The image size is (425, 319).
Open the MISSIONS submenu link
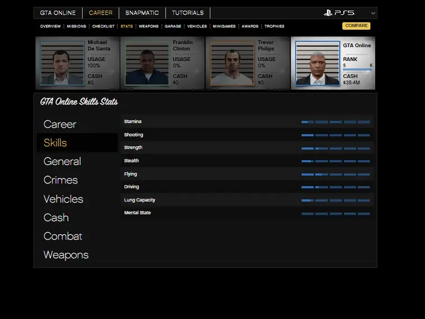[77, 26]
